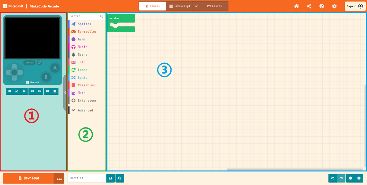Launch the simulator in fullscreen
The image size is (367, 185).
pos(55,91)
